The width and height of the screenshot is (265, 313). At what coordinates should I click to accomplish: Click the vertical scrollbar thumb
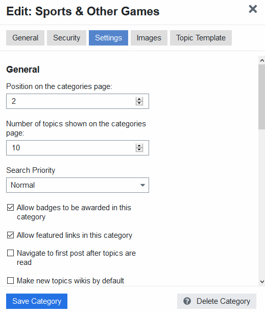[262, 97]
